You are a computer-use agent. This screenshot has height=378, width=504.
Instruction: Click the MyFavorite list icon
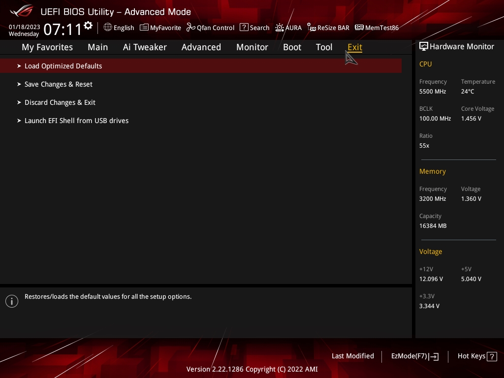point(144,28)
